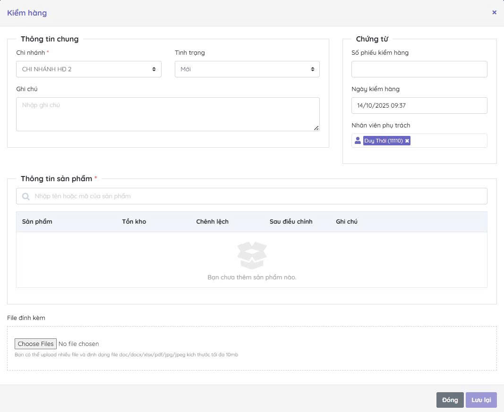Close the Kiểm hàng dialog with the X icon
Viewport: 504px width, 412px height.
494,13
